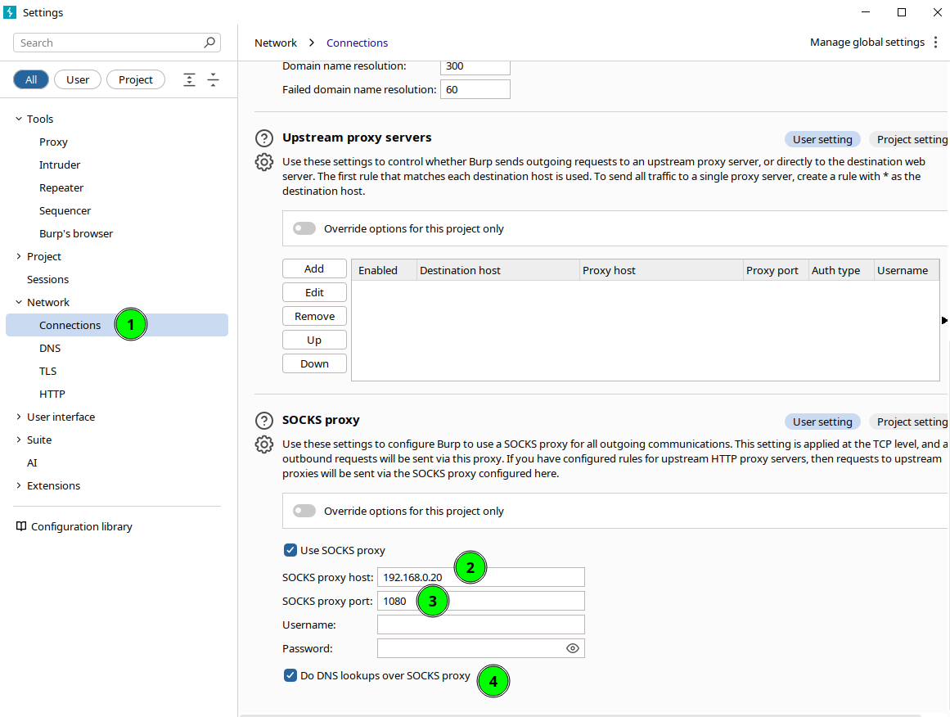The height and width of the screenshot is (717, 950).
Task: Expand the User interface section
Action: pyautogui.click(x=19, y=417)
